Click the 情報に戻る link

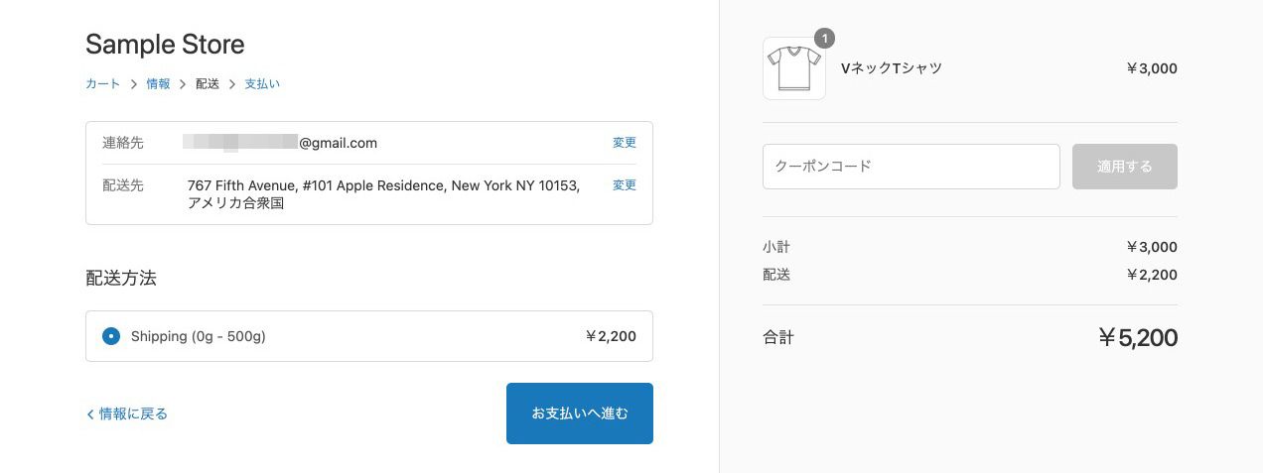[x=133, y=414]
